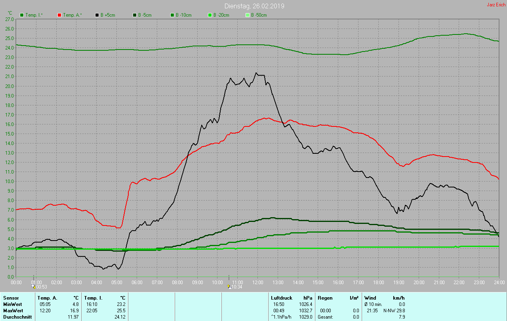Click the B -20cm bright green legend square
Image resolution: width=507 pixels, height=321 pixels.
(x=210, y=15)
